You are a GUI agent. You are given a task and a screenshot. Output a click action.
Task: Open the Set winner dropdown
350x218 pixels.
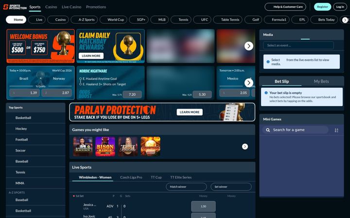pos(231,187)
